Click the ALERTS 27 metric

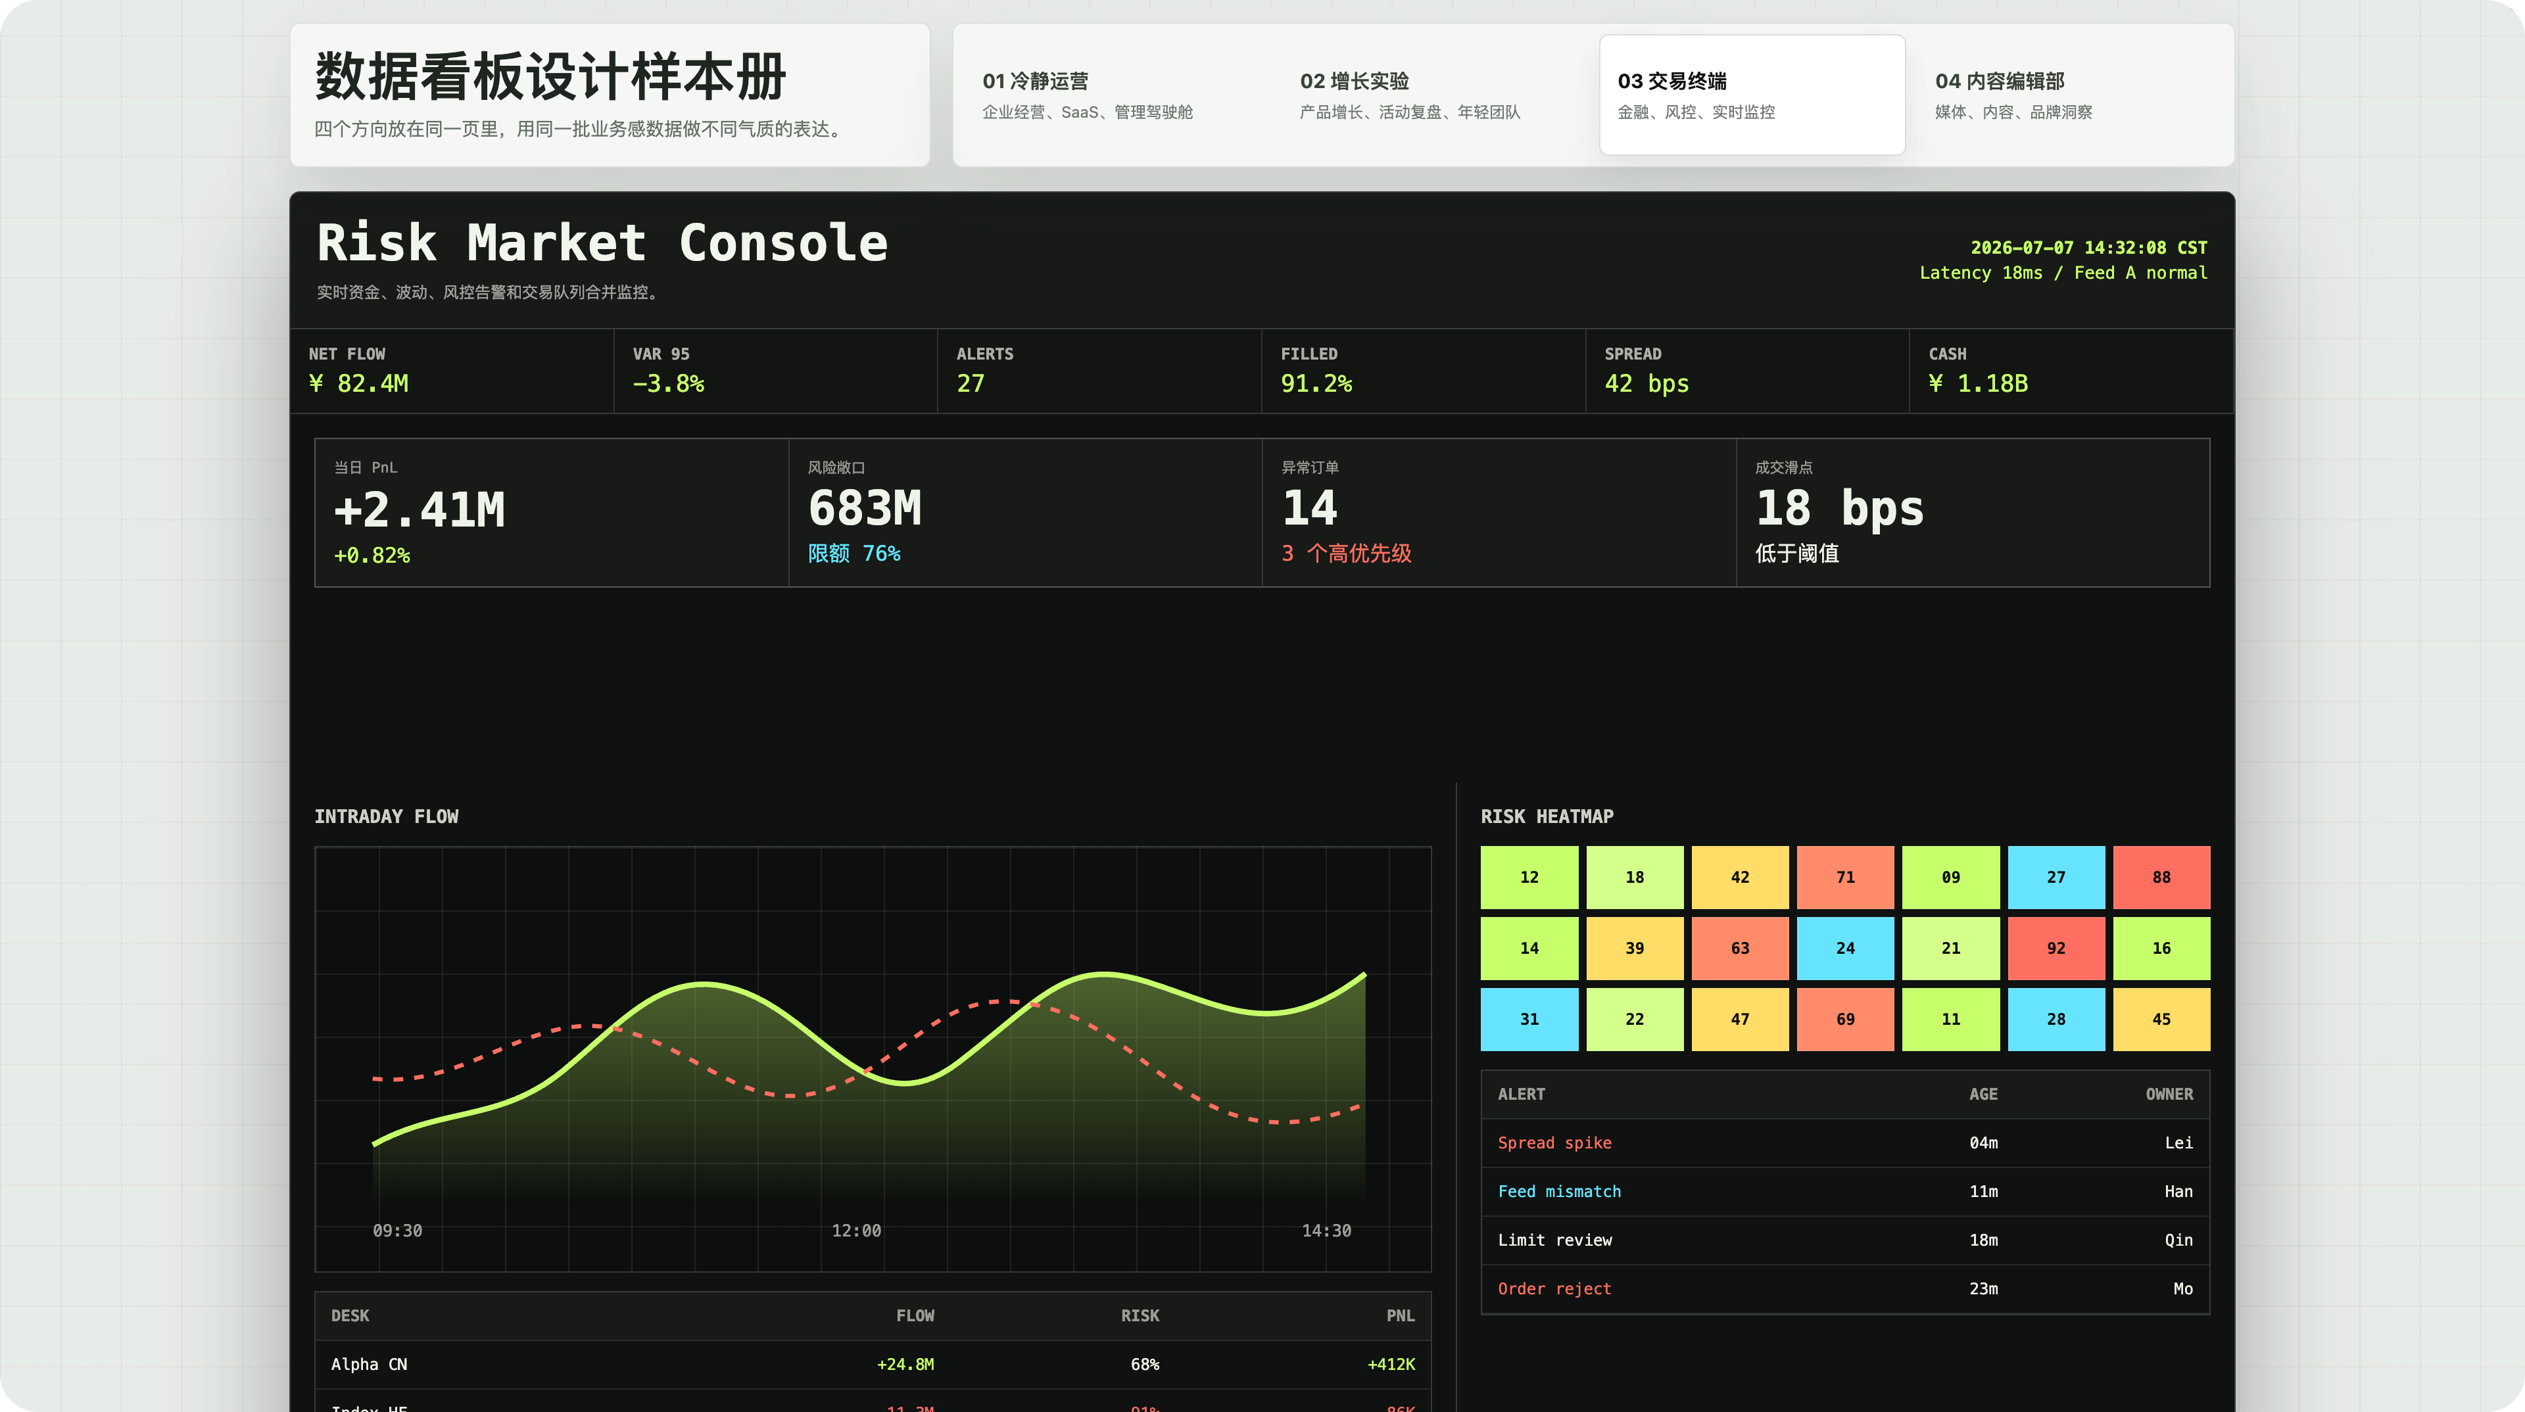pos(1100,370)
